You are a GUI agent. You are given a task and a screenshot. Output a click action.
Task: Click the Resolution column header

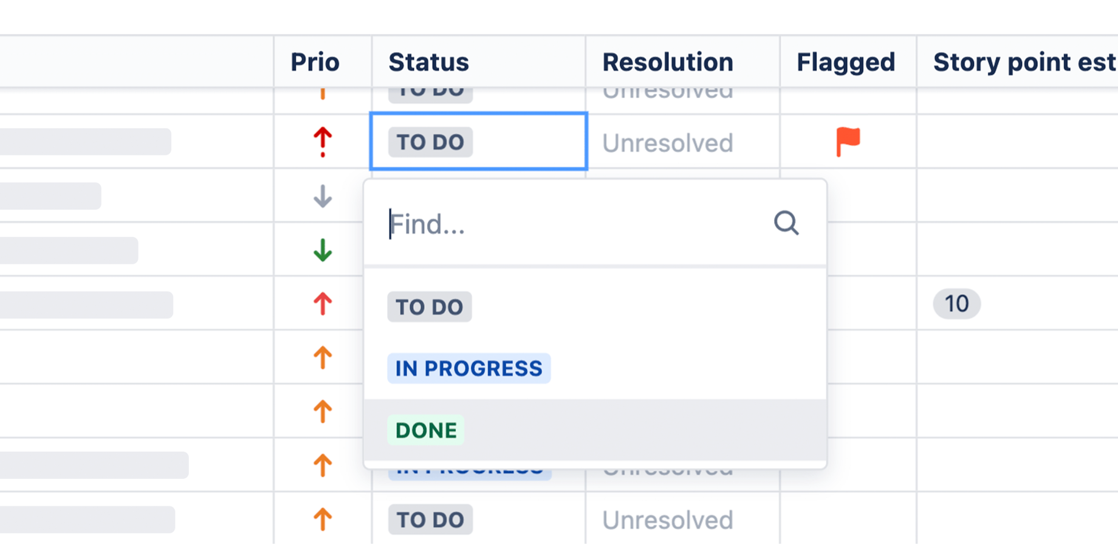coord(668,61)
